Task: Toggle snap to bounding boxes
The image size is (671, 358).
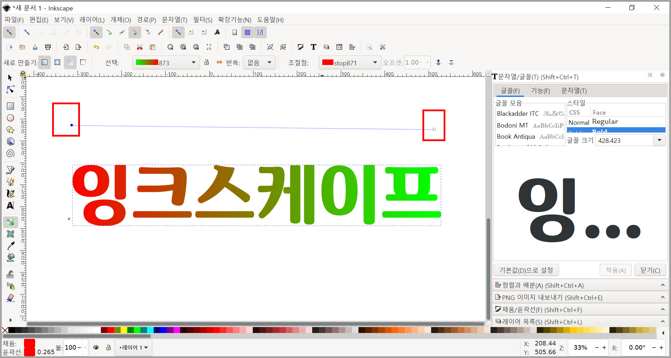Action: 27,32
